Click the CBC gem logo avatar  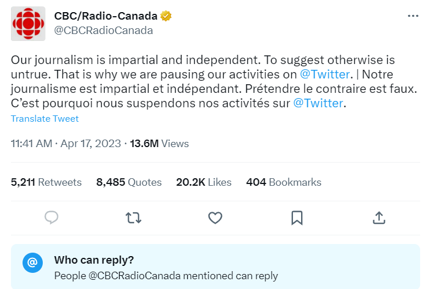28,24
